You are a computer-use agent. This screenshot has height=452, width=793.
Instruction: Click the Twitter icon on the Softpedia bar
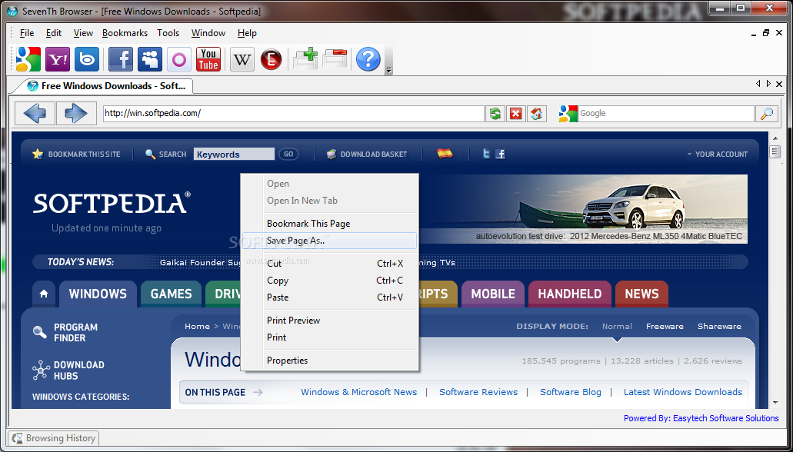486,154
